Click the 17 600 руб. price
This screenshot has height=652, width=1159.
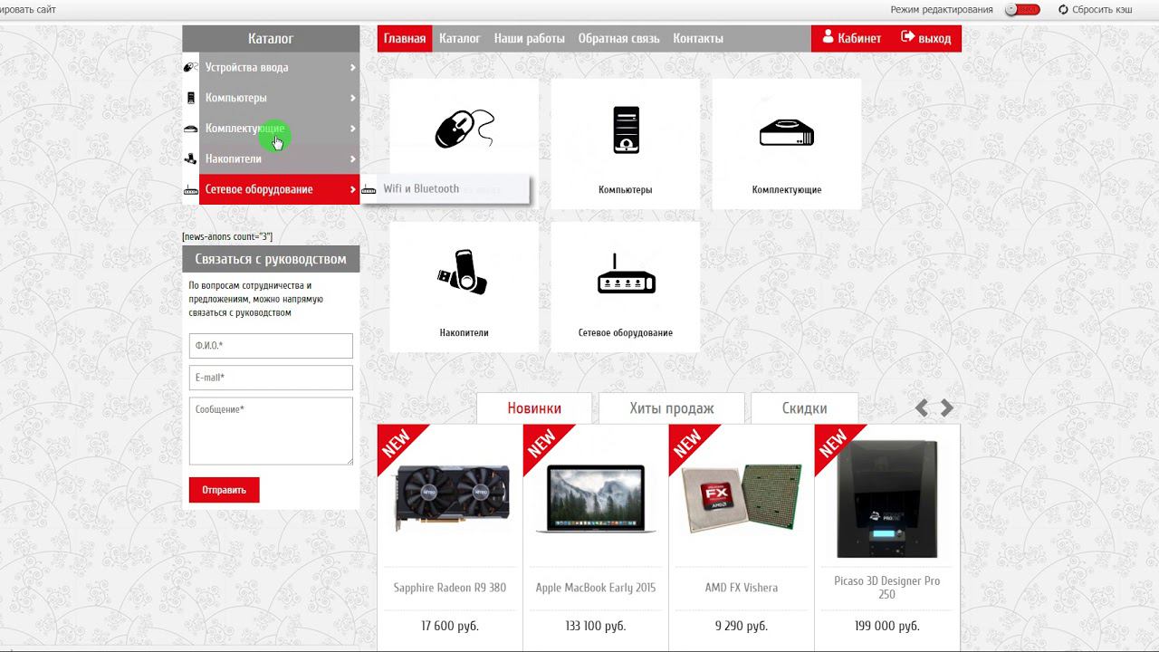(450, 627)
